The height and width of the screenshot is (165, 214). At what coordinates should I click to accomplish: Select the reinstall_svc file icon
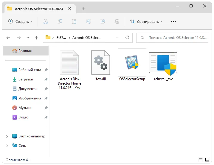[163, 64]
